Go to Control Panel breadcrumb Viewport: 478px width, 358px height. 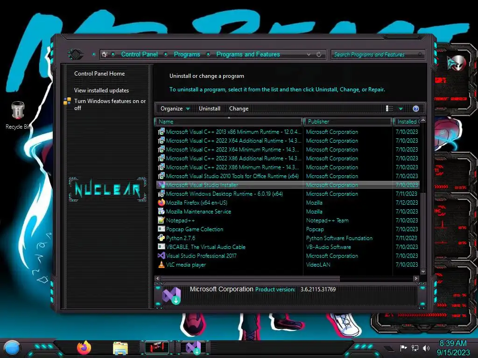tap(139, 55)
